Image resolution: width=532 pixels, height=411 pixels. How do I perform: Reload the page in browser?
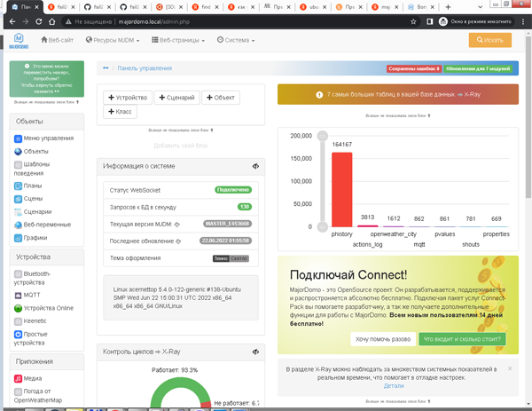click(x=39, y=21)
